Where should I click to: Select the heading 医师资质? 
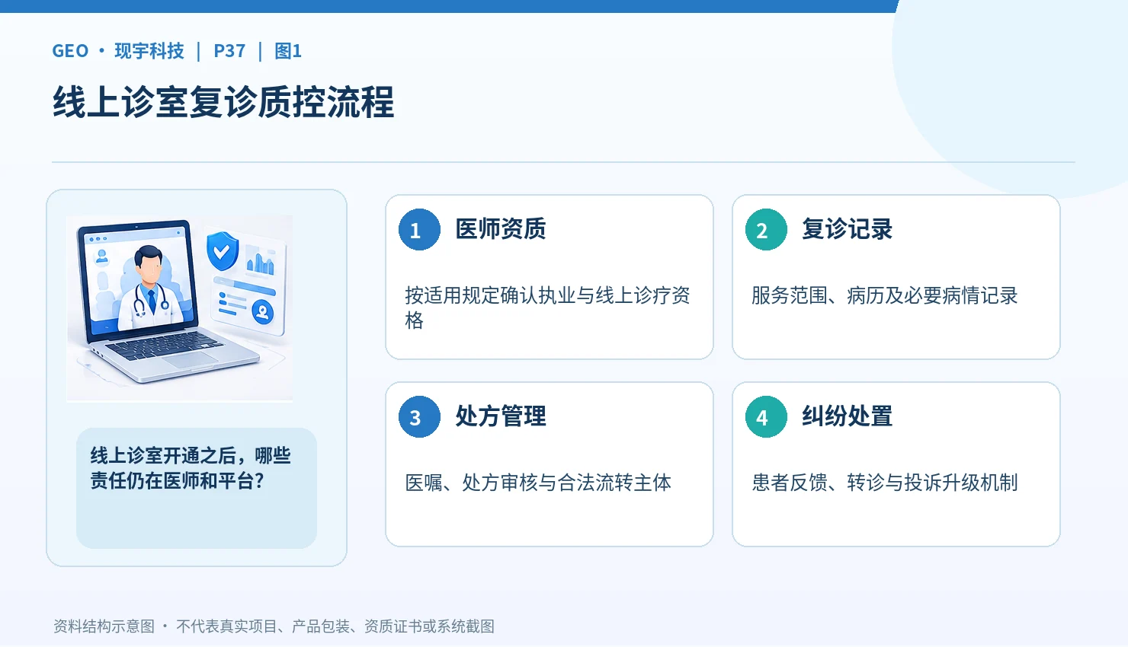tap(501, 229)
